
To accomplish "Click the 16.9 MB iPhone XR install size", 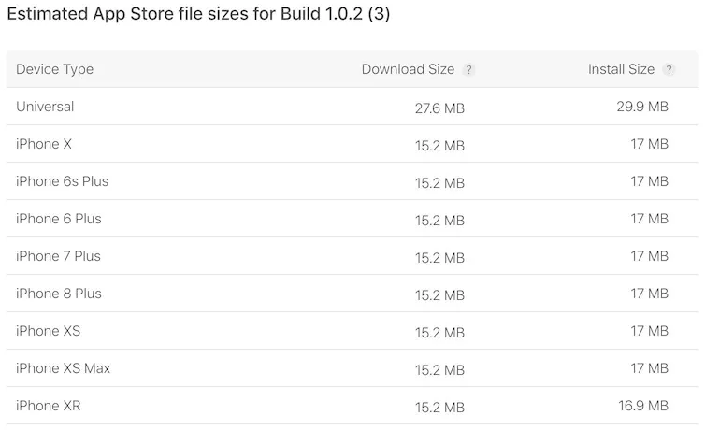I will click(642, 406).
